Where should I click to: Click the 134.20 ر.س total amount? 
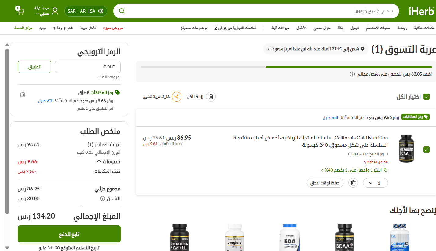click(36, 216)
